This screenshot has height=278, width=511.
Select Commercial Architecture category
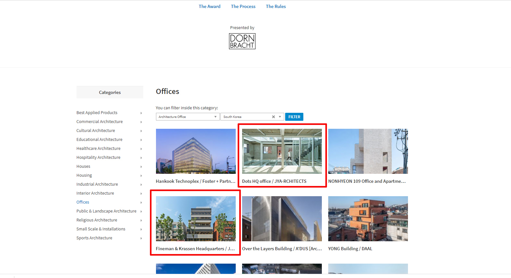tap(100, 121)
